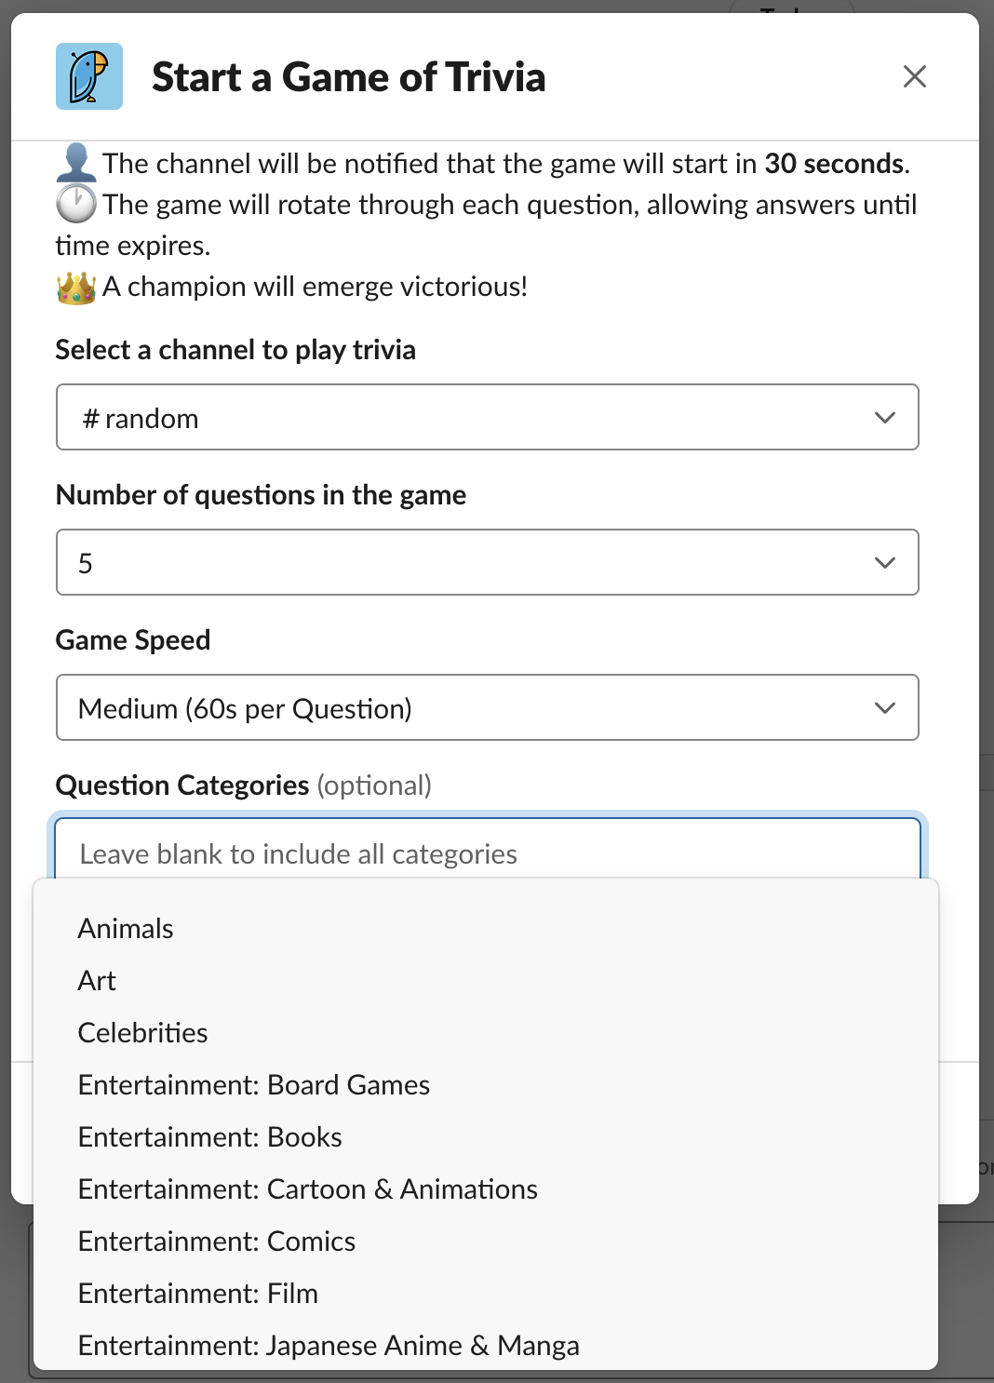Image resolution: width=994 pixels, height=1383 pixels.
Task: Click the chevron beside # random
Action: tap(885, 418)
